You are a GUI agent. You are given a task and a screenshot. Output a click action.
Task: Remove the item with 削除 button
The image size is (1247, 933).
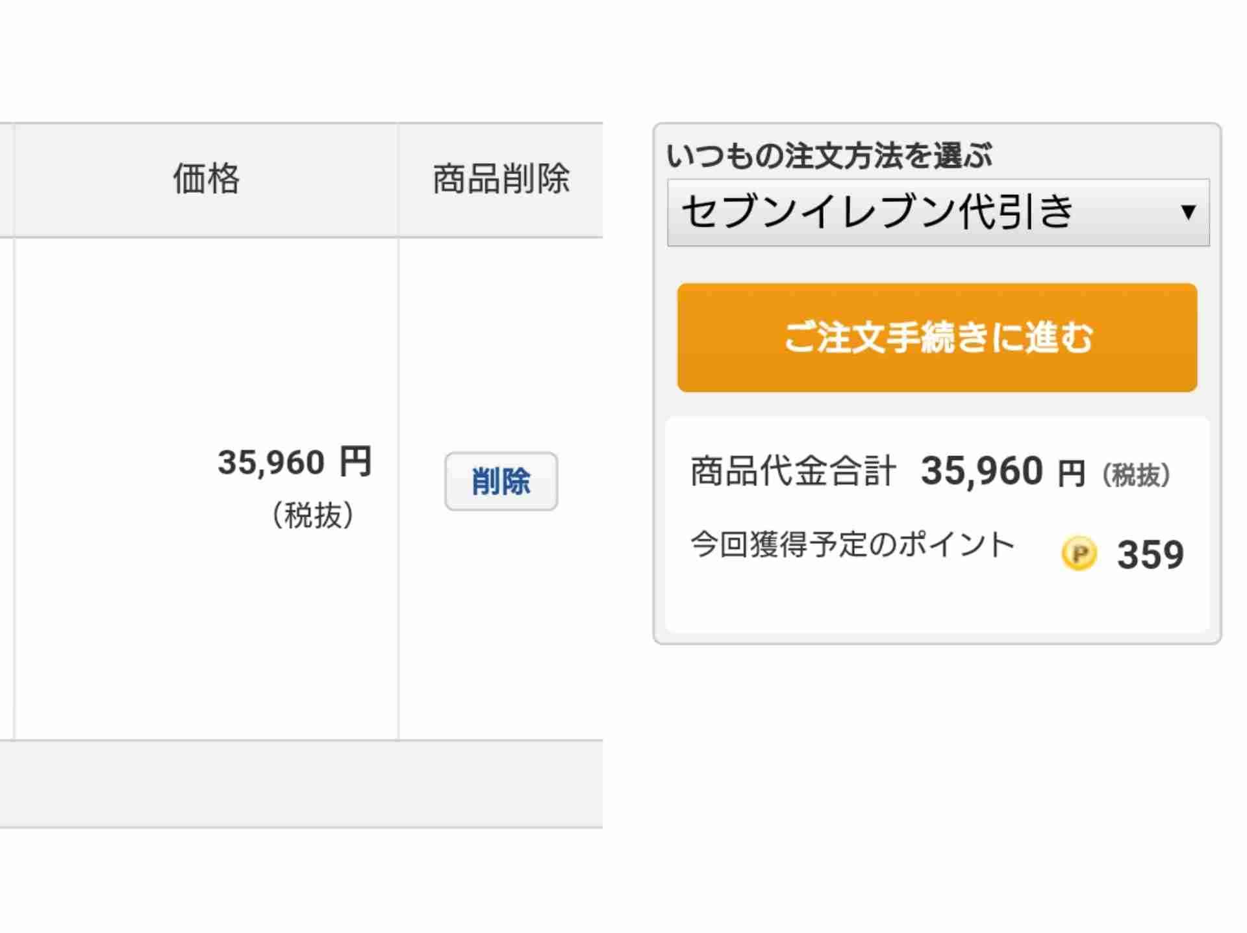[501, 481]
